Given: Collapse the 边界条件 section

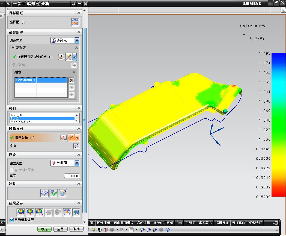Looking at the screenshot, I should point(79,32).
